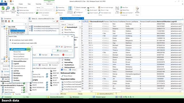Click Person.Person referenced table link
Screen dimensions: 184x103
coord(68,76)
